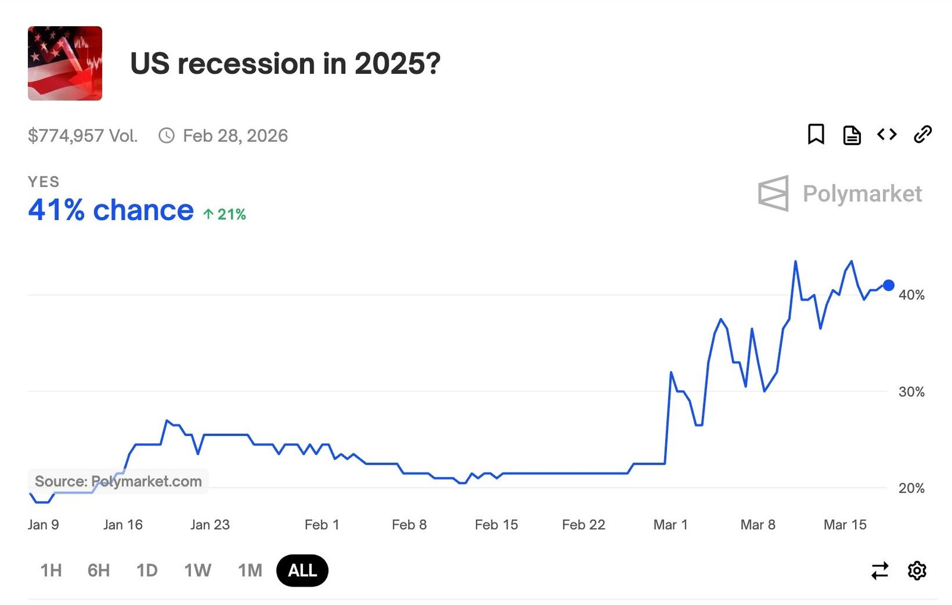
Task: Open the embed code view
Action: point(887,134)
